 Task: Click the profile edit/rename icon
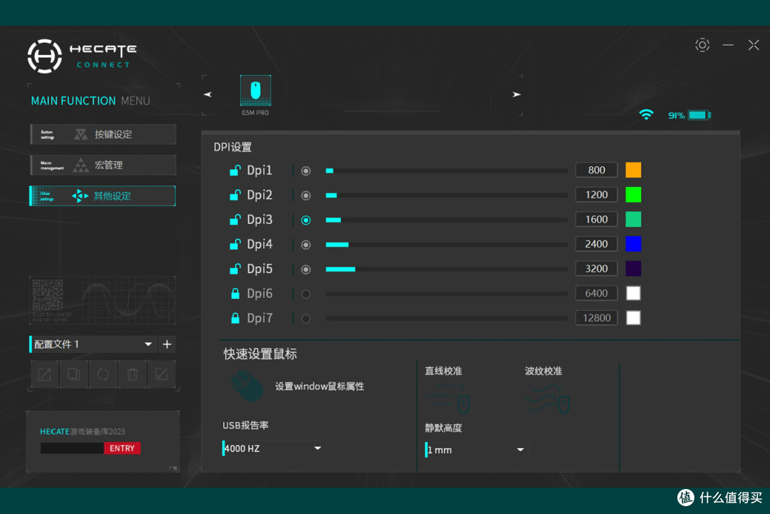click(x=45, y=374)
